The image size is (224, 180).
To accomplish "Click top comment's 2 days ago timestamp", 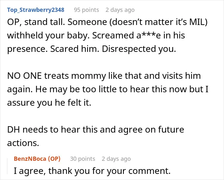I will [x=120, y=10].
